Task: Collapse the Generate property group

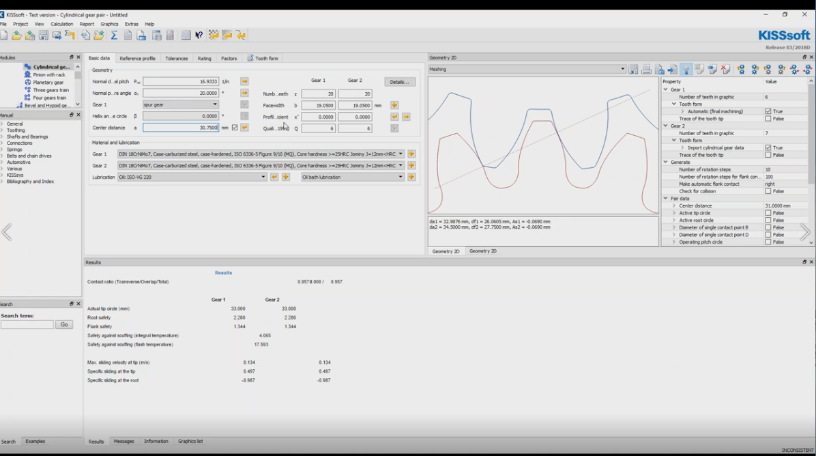Action: click(x=666, y=162)
